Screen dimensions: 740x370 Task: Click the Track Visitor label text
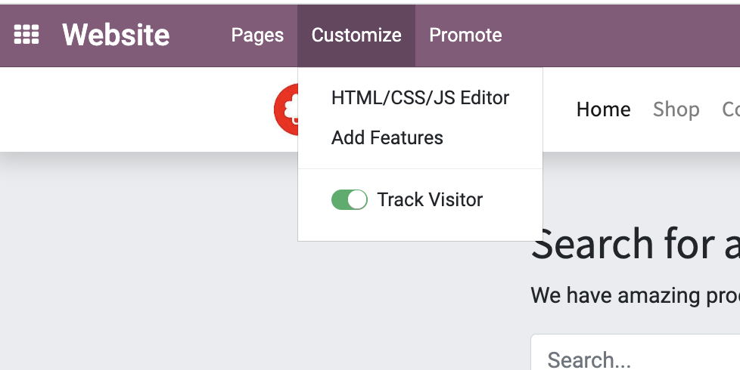tap(430, 199)
